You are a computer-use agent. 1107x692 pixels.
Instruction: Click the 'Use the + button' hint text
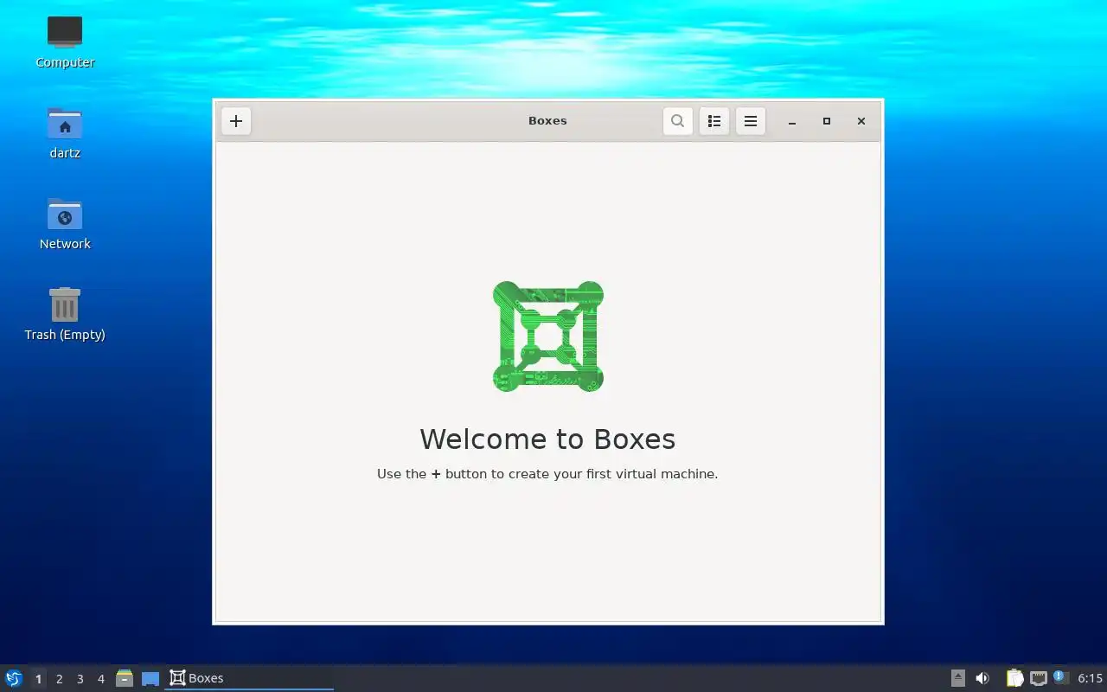547,474
